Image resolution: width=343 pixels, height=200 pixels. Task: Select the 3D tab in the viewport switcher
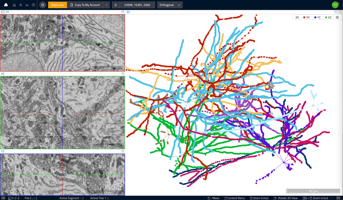(x=297, y=17)
